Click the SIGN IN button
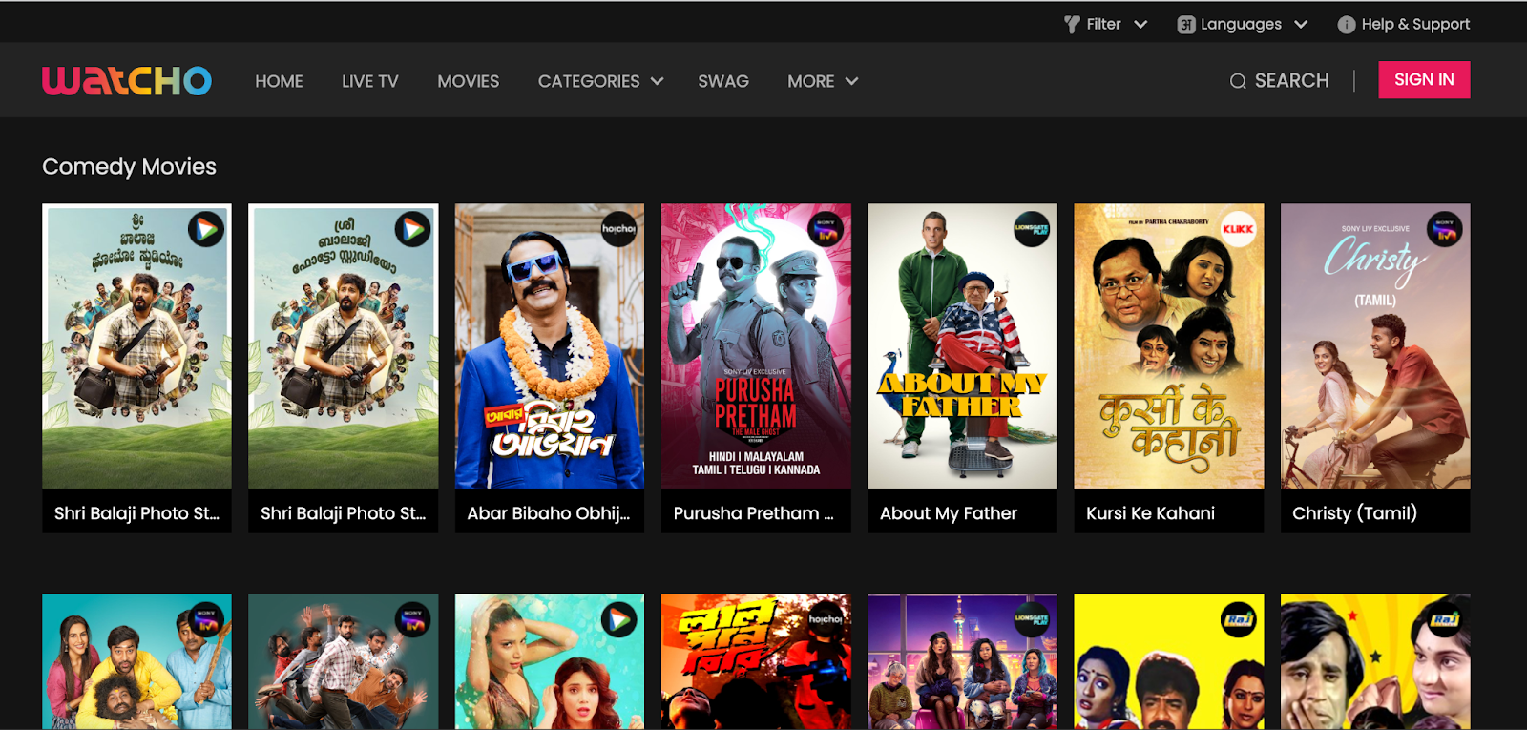The image size is (1527, 730). pyautogui.click(x=1424, y=80)
